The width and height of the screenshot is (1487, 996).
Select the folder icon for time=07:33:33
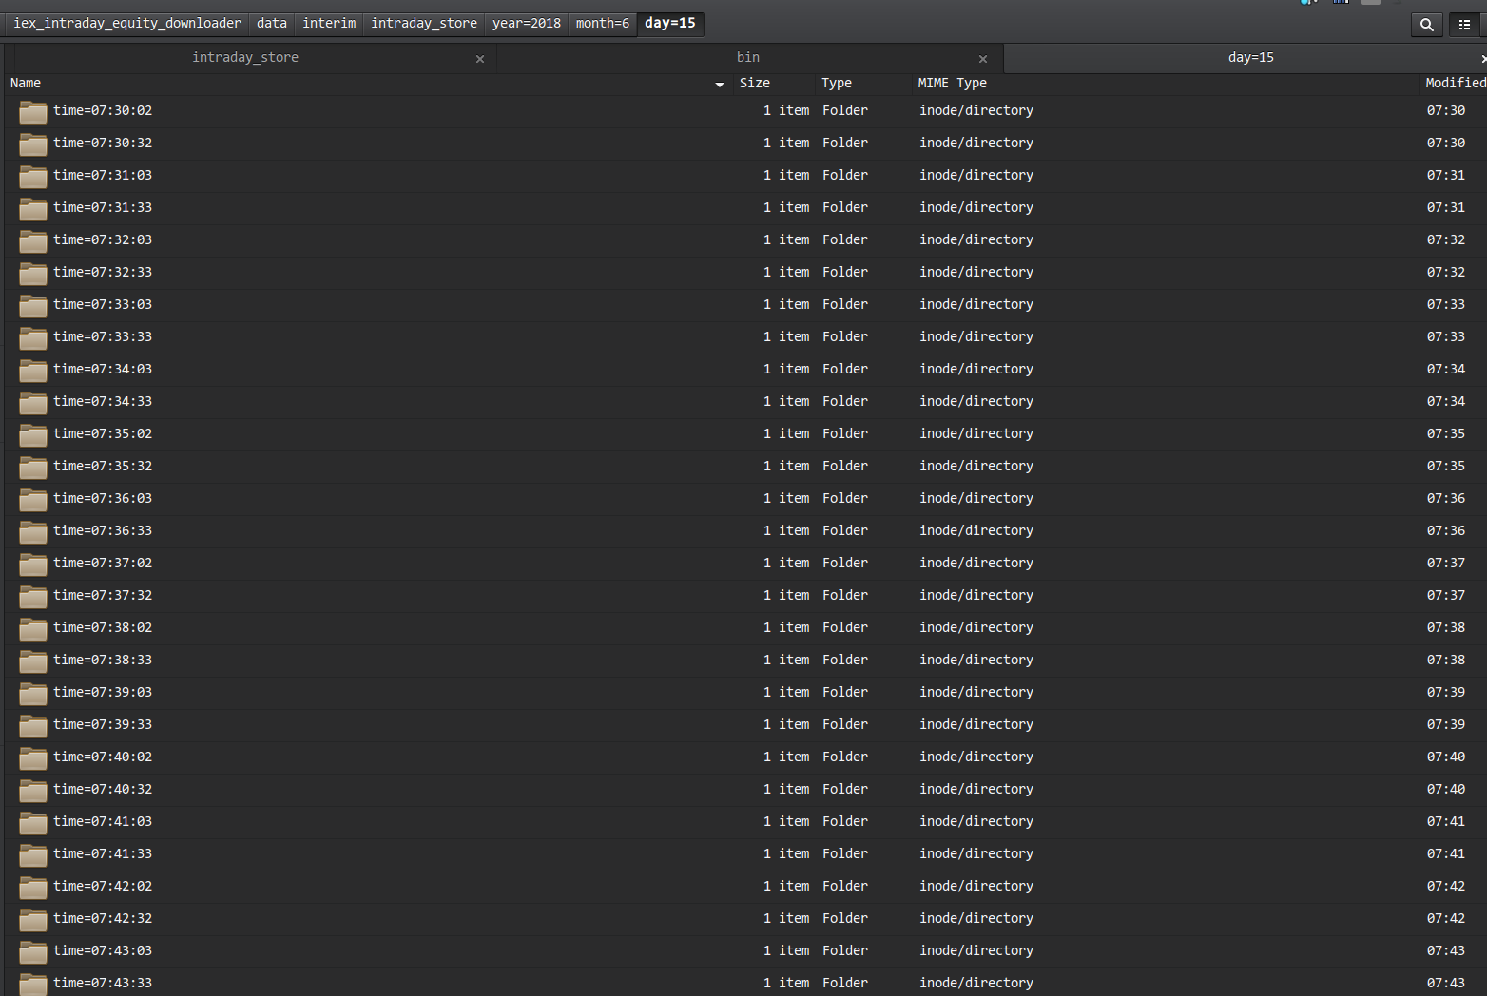click(33, 338)
